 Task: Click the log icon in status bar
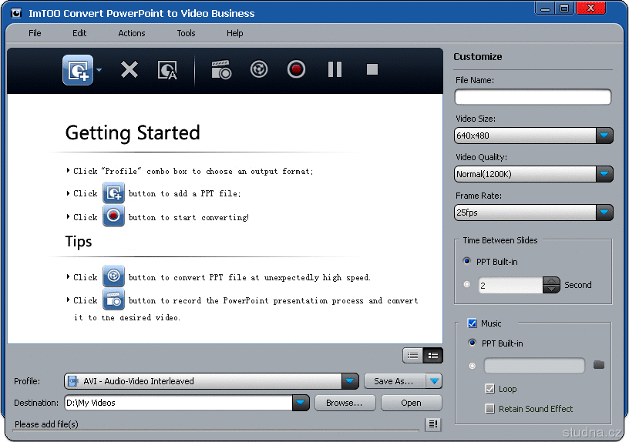click(x=433, y=424)
